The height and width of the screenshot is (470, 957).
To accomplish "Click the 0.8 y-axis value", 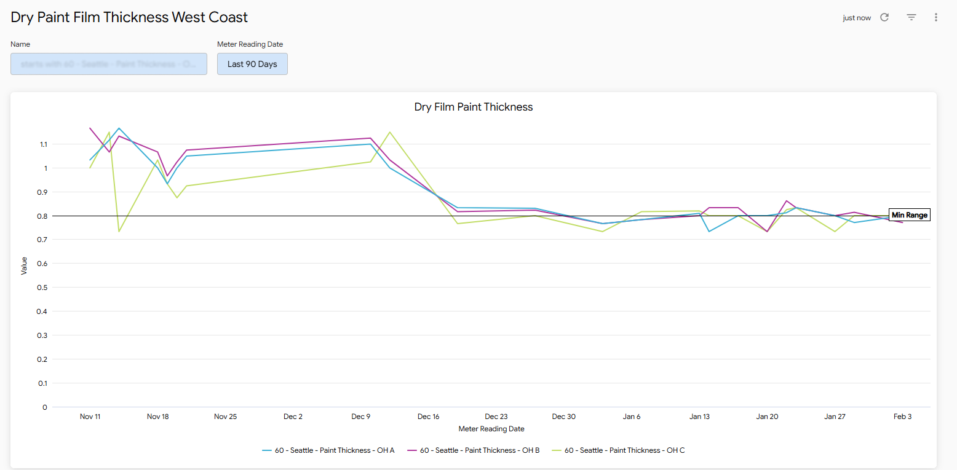I will [x=42, y=216].
